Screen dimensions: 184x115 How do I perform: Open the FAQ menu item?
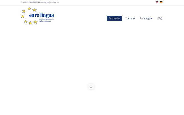(160, 18)
